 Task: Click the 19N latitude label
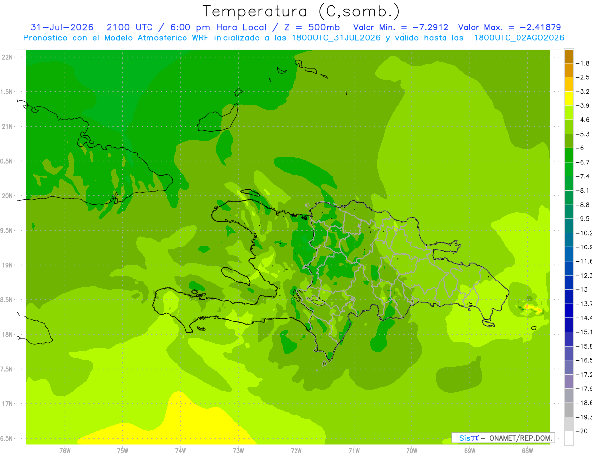(x=8, y=265)
